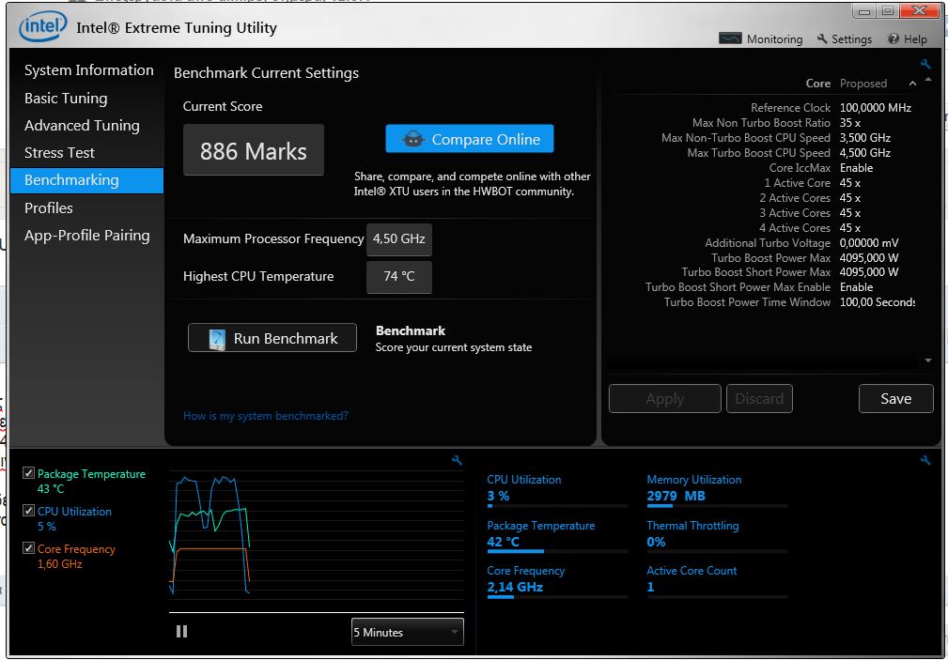Open the Help question mark icon
Viewport: 948px width, 660px height.
(893, 38)
